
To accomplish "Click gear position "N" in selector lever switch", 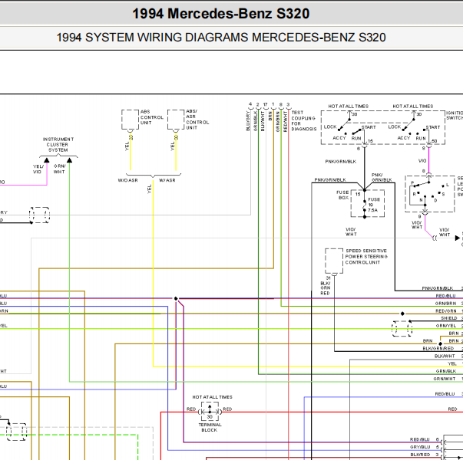I will (421, 200).
